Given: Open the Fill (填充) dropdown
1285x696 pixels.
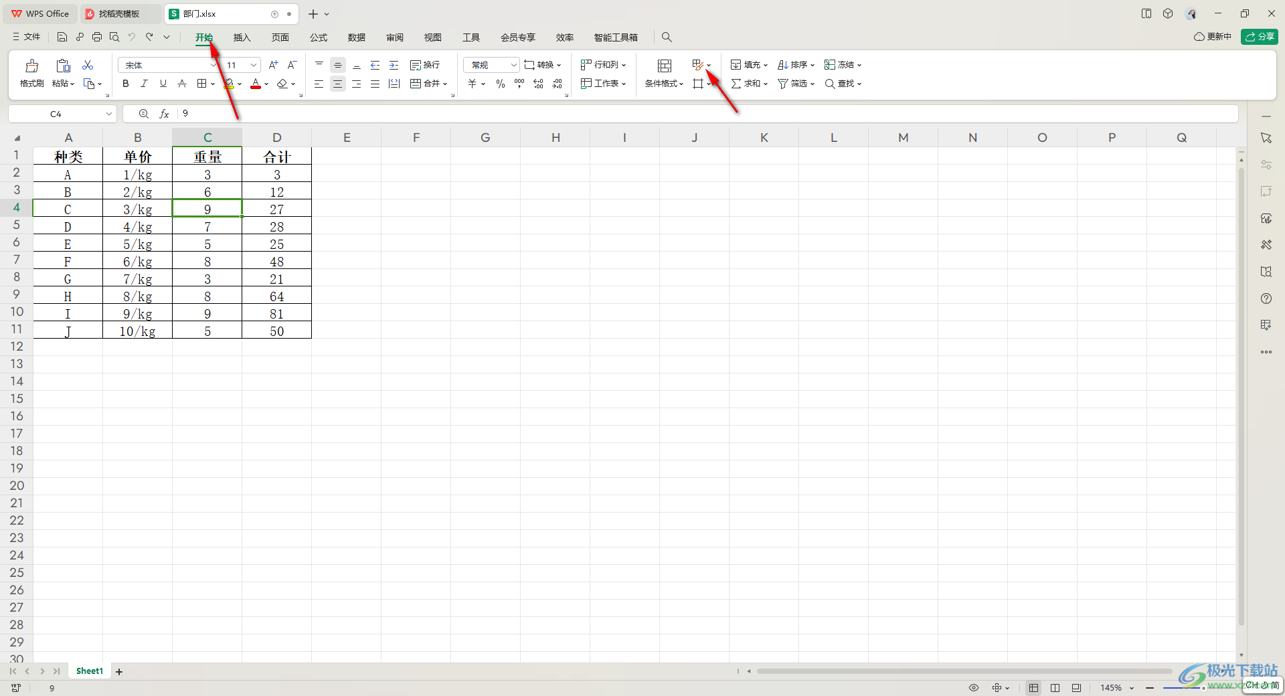Looking at the screenshot, I should pyautogui.click(x=749, y=65).
